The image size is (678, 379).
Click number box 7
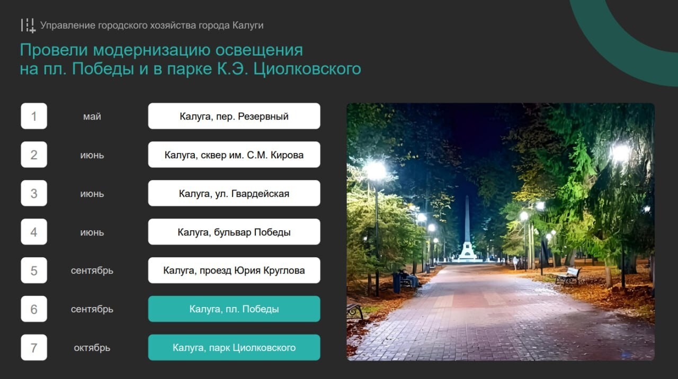tap(34, 348)
